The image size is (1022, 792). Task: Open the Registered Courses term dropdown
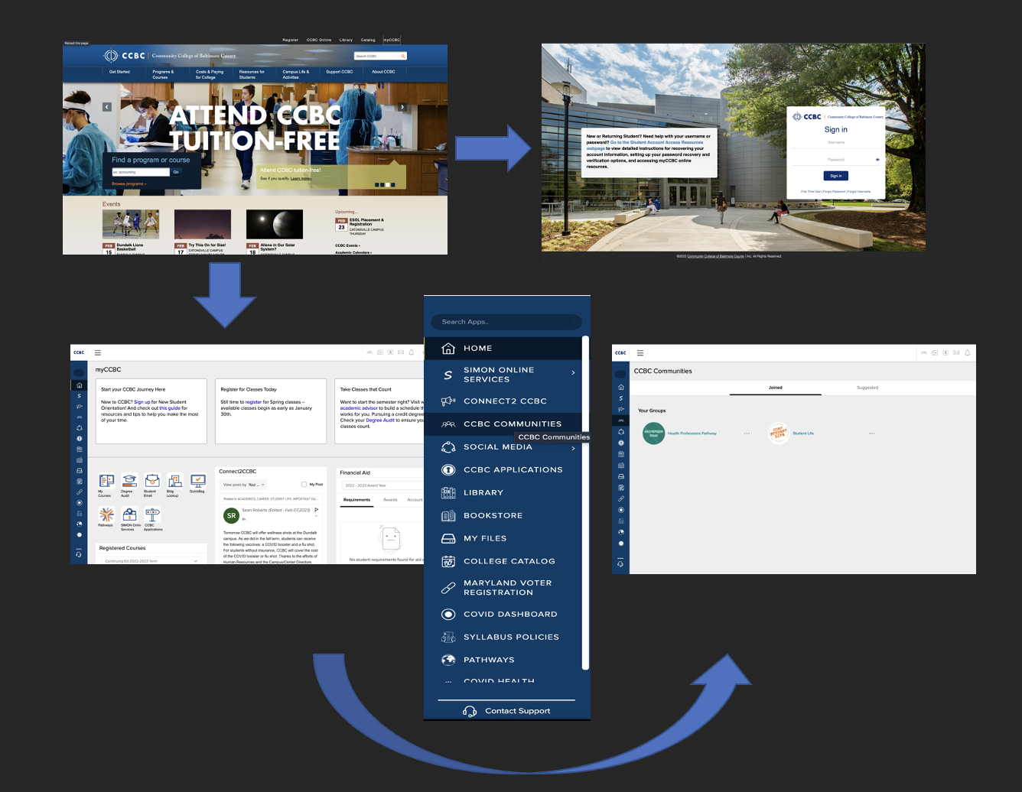[196, 561]
